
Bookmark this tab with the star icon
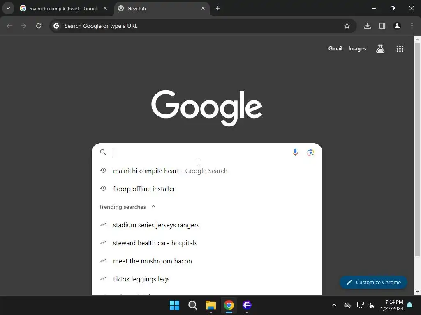point(347,26)
